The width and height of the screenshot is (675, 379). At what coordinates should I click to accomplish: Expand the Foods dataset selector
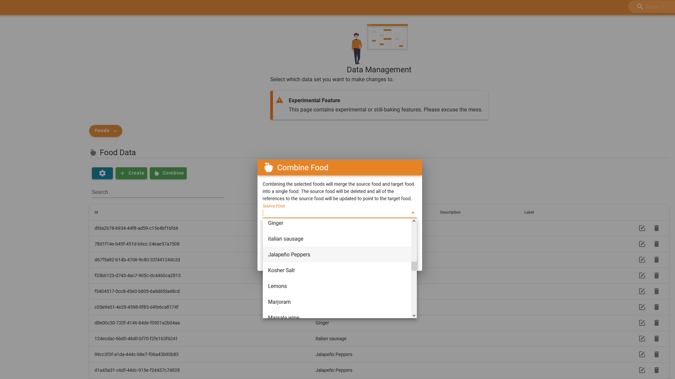pos(105,130)
